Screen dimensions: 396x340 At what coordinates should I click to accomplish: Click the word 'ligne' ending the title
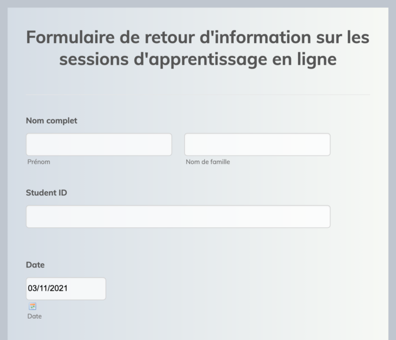[x=313, y=59]
